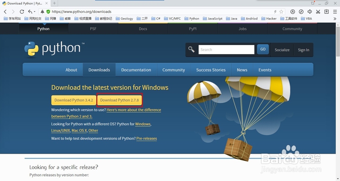Open the JavaScript bookmark folder

coord(213,19)
